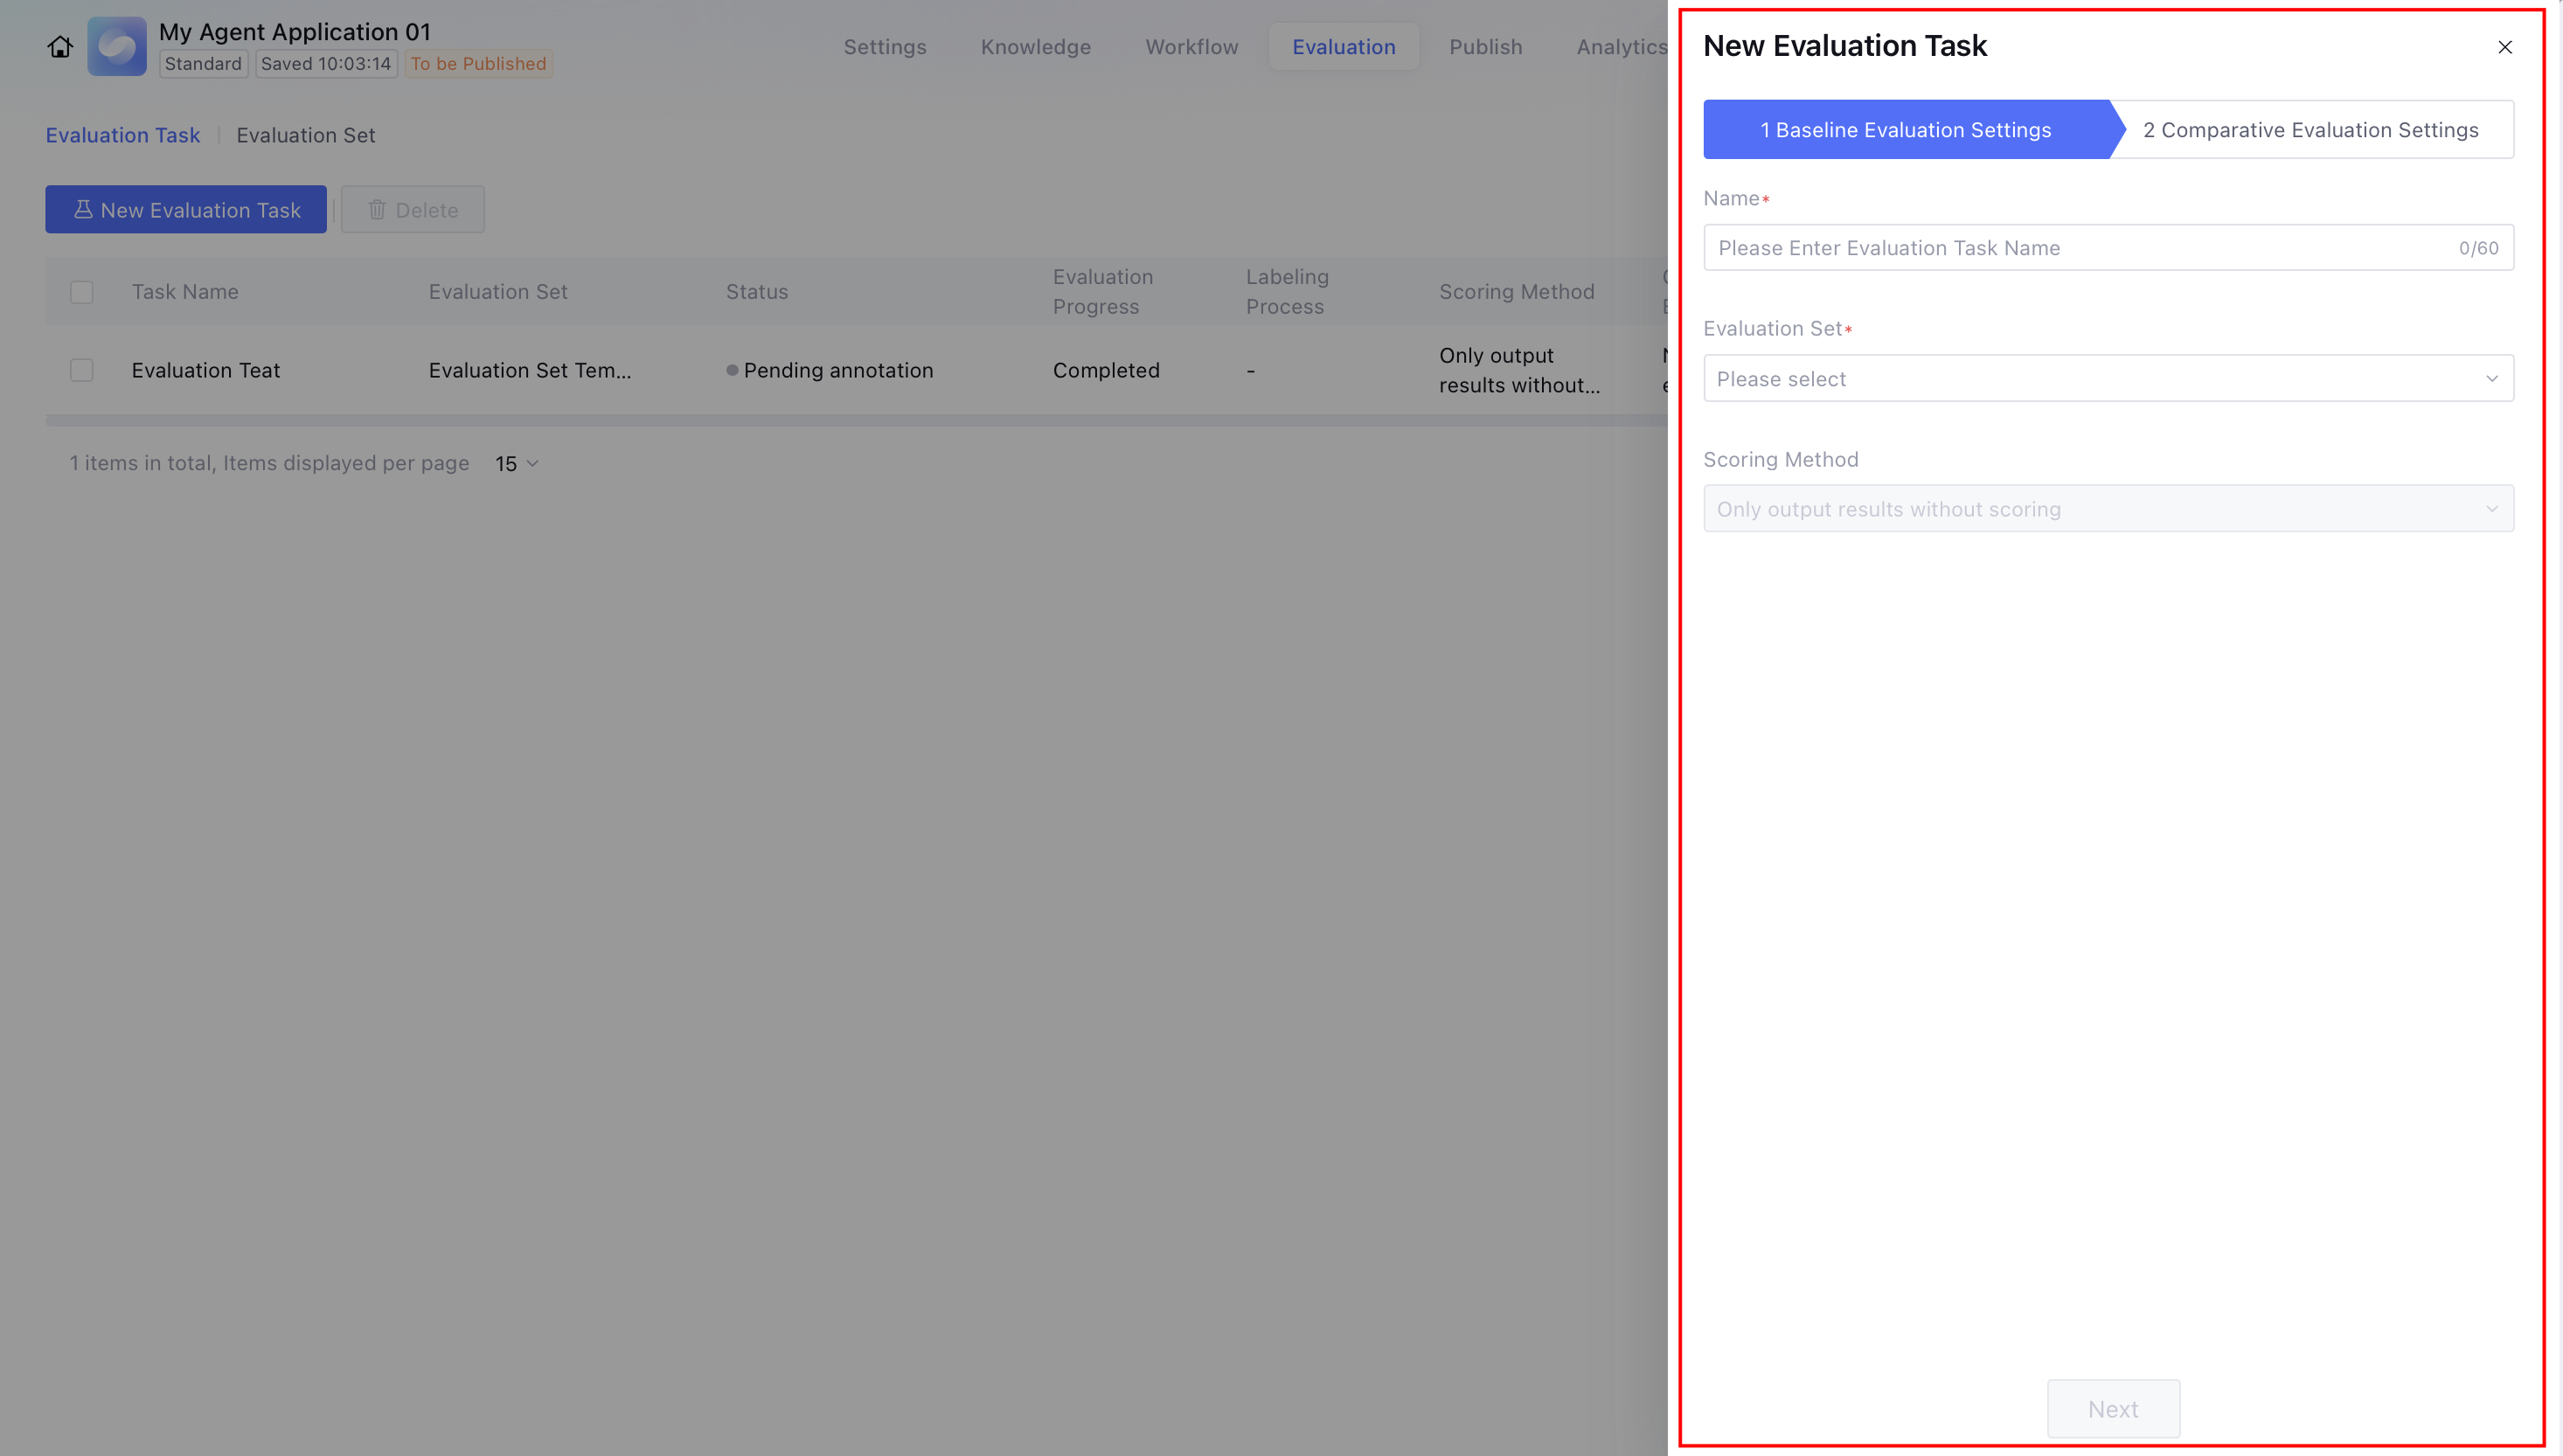The height and width of the screenshot is (1456, 2563).
Task: Open the Scoring Method dropdown
Action: [x=2108, y=509]
